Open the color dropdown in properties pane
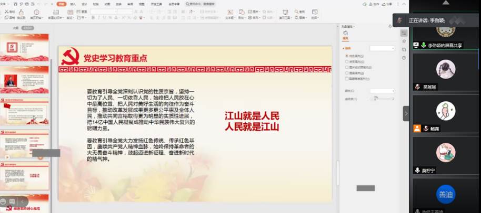481x213 pixels. pos(382,91)
